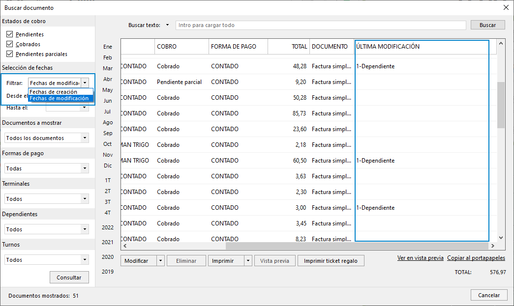The height and width of the screenshot is (306, 514).
Task: Click the table scroll up arrow
Action: (501, 43)
